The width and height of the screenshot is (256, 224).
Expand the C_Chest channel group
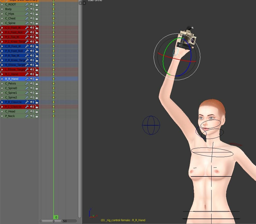[2, 18]
